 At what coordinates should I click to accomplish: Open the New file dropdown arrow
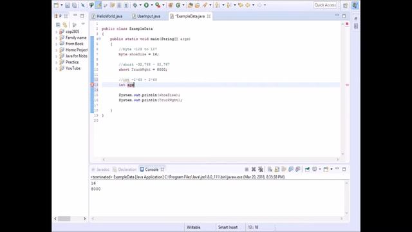coord(62,5)
